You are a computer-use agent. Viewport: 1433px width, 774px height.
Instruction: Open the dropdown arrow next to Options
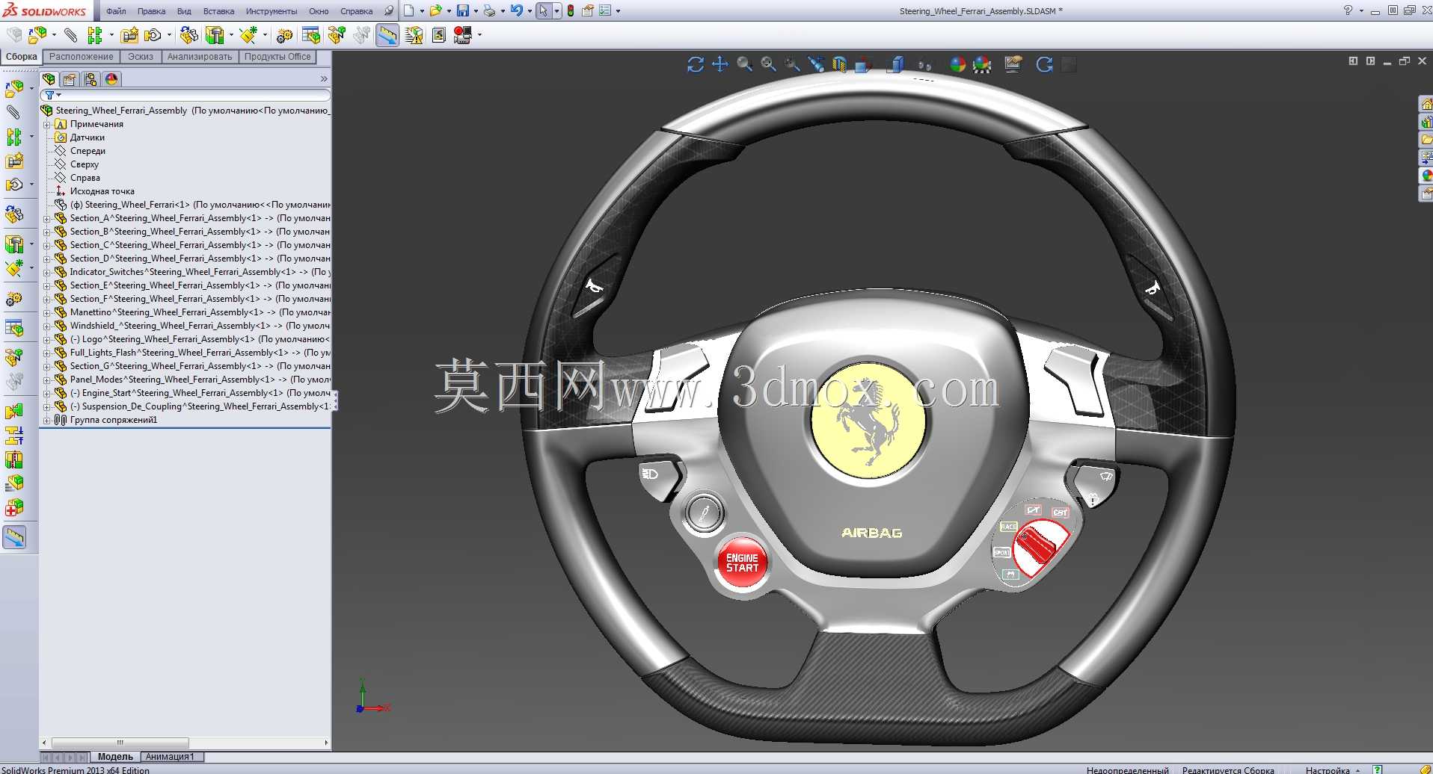(x=619, y=10)
